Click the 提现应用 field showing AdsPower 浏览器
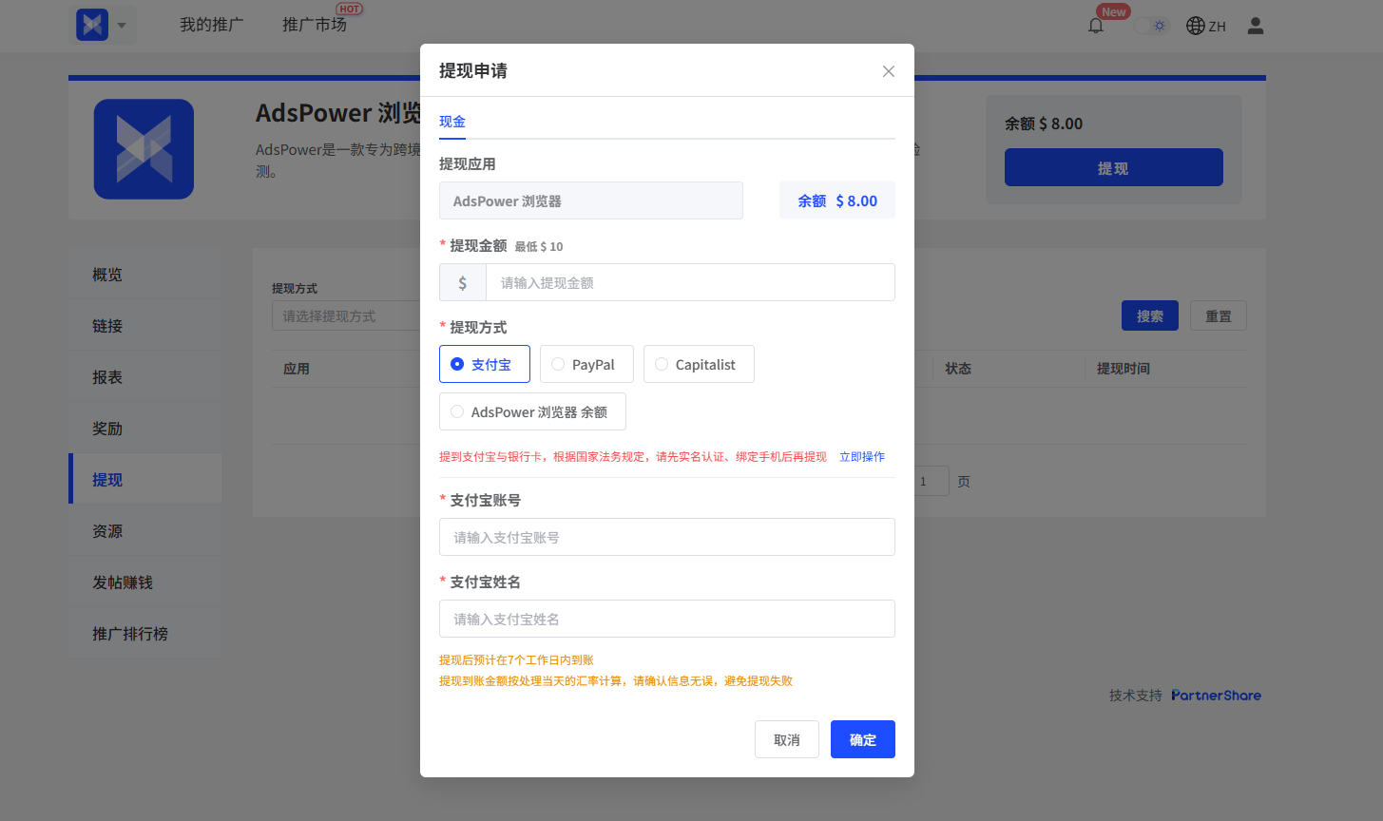 (591, 200)
